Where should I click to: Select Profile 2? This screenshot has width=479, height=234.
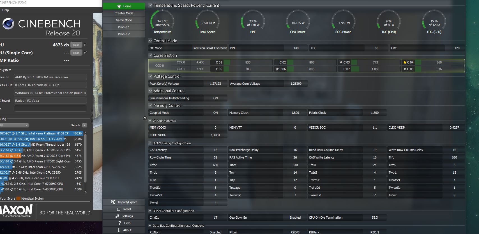(124, 34)
